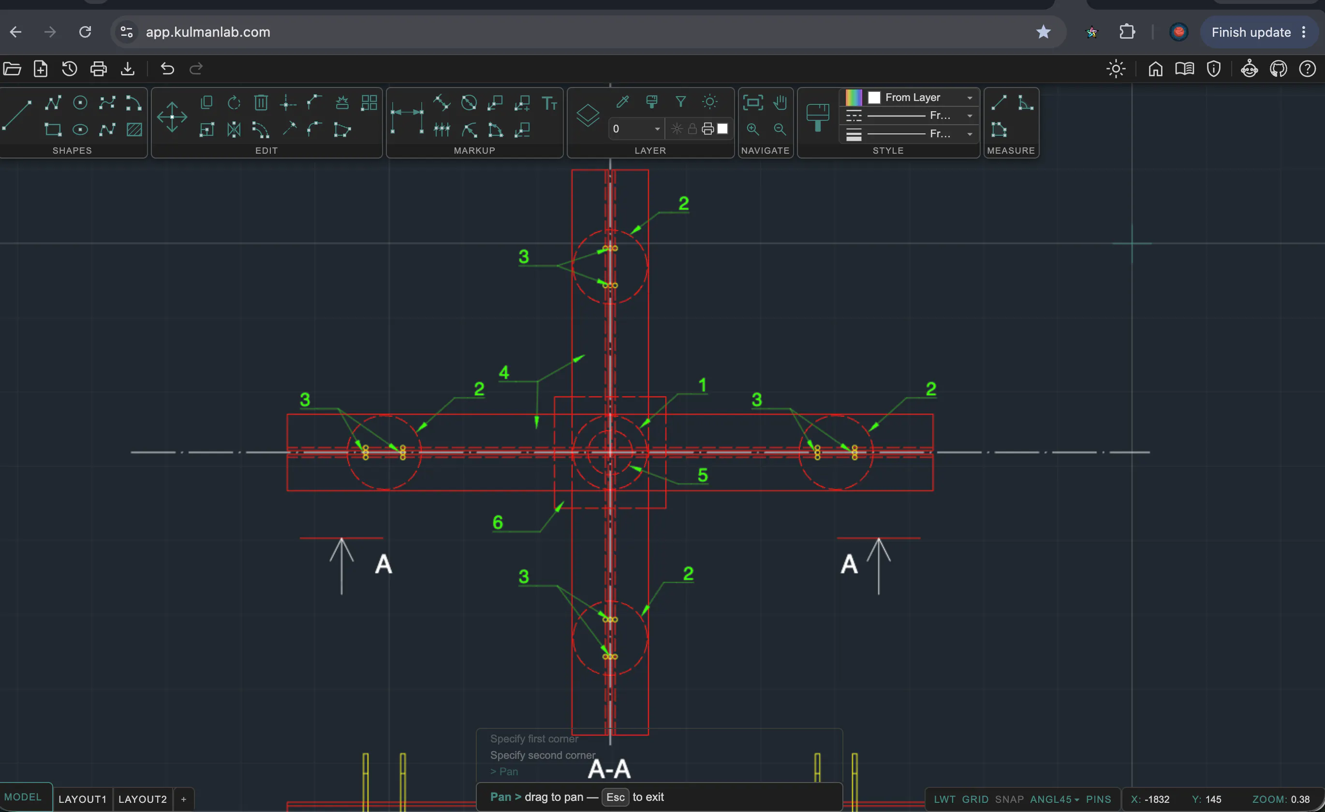Viewport: 1325px width, 812px height.
Task: Add a new layout tab
Action: pyautogui.click(x=184, y=799)
